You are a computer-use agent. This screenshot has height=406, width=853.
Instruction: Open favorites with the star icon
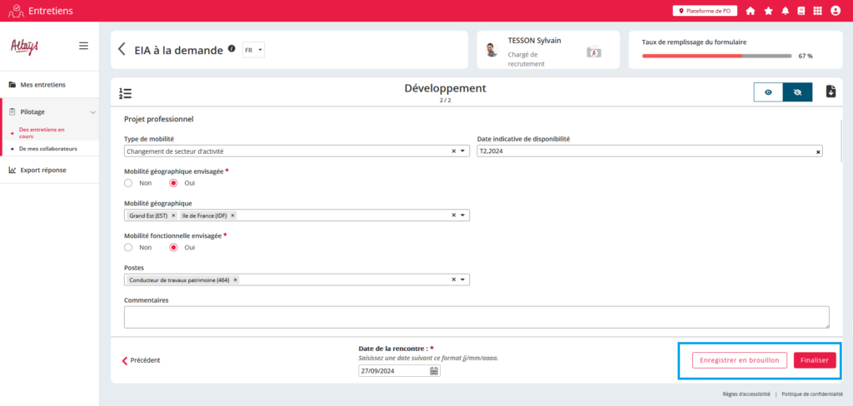click(x=768, y=11)
